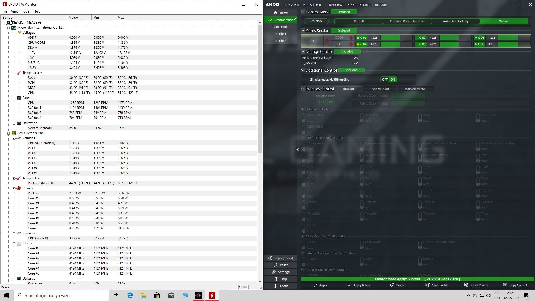The width and height of the screenshot is (535, 301).
Task: Open the Tools menu in HWMonitor
Action: [26, 11]
